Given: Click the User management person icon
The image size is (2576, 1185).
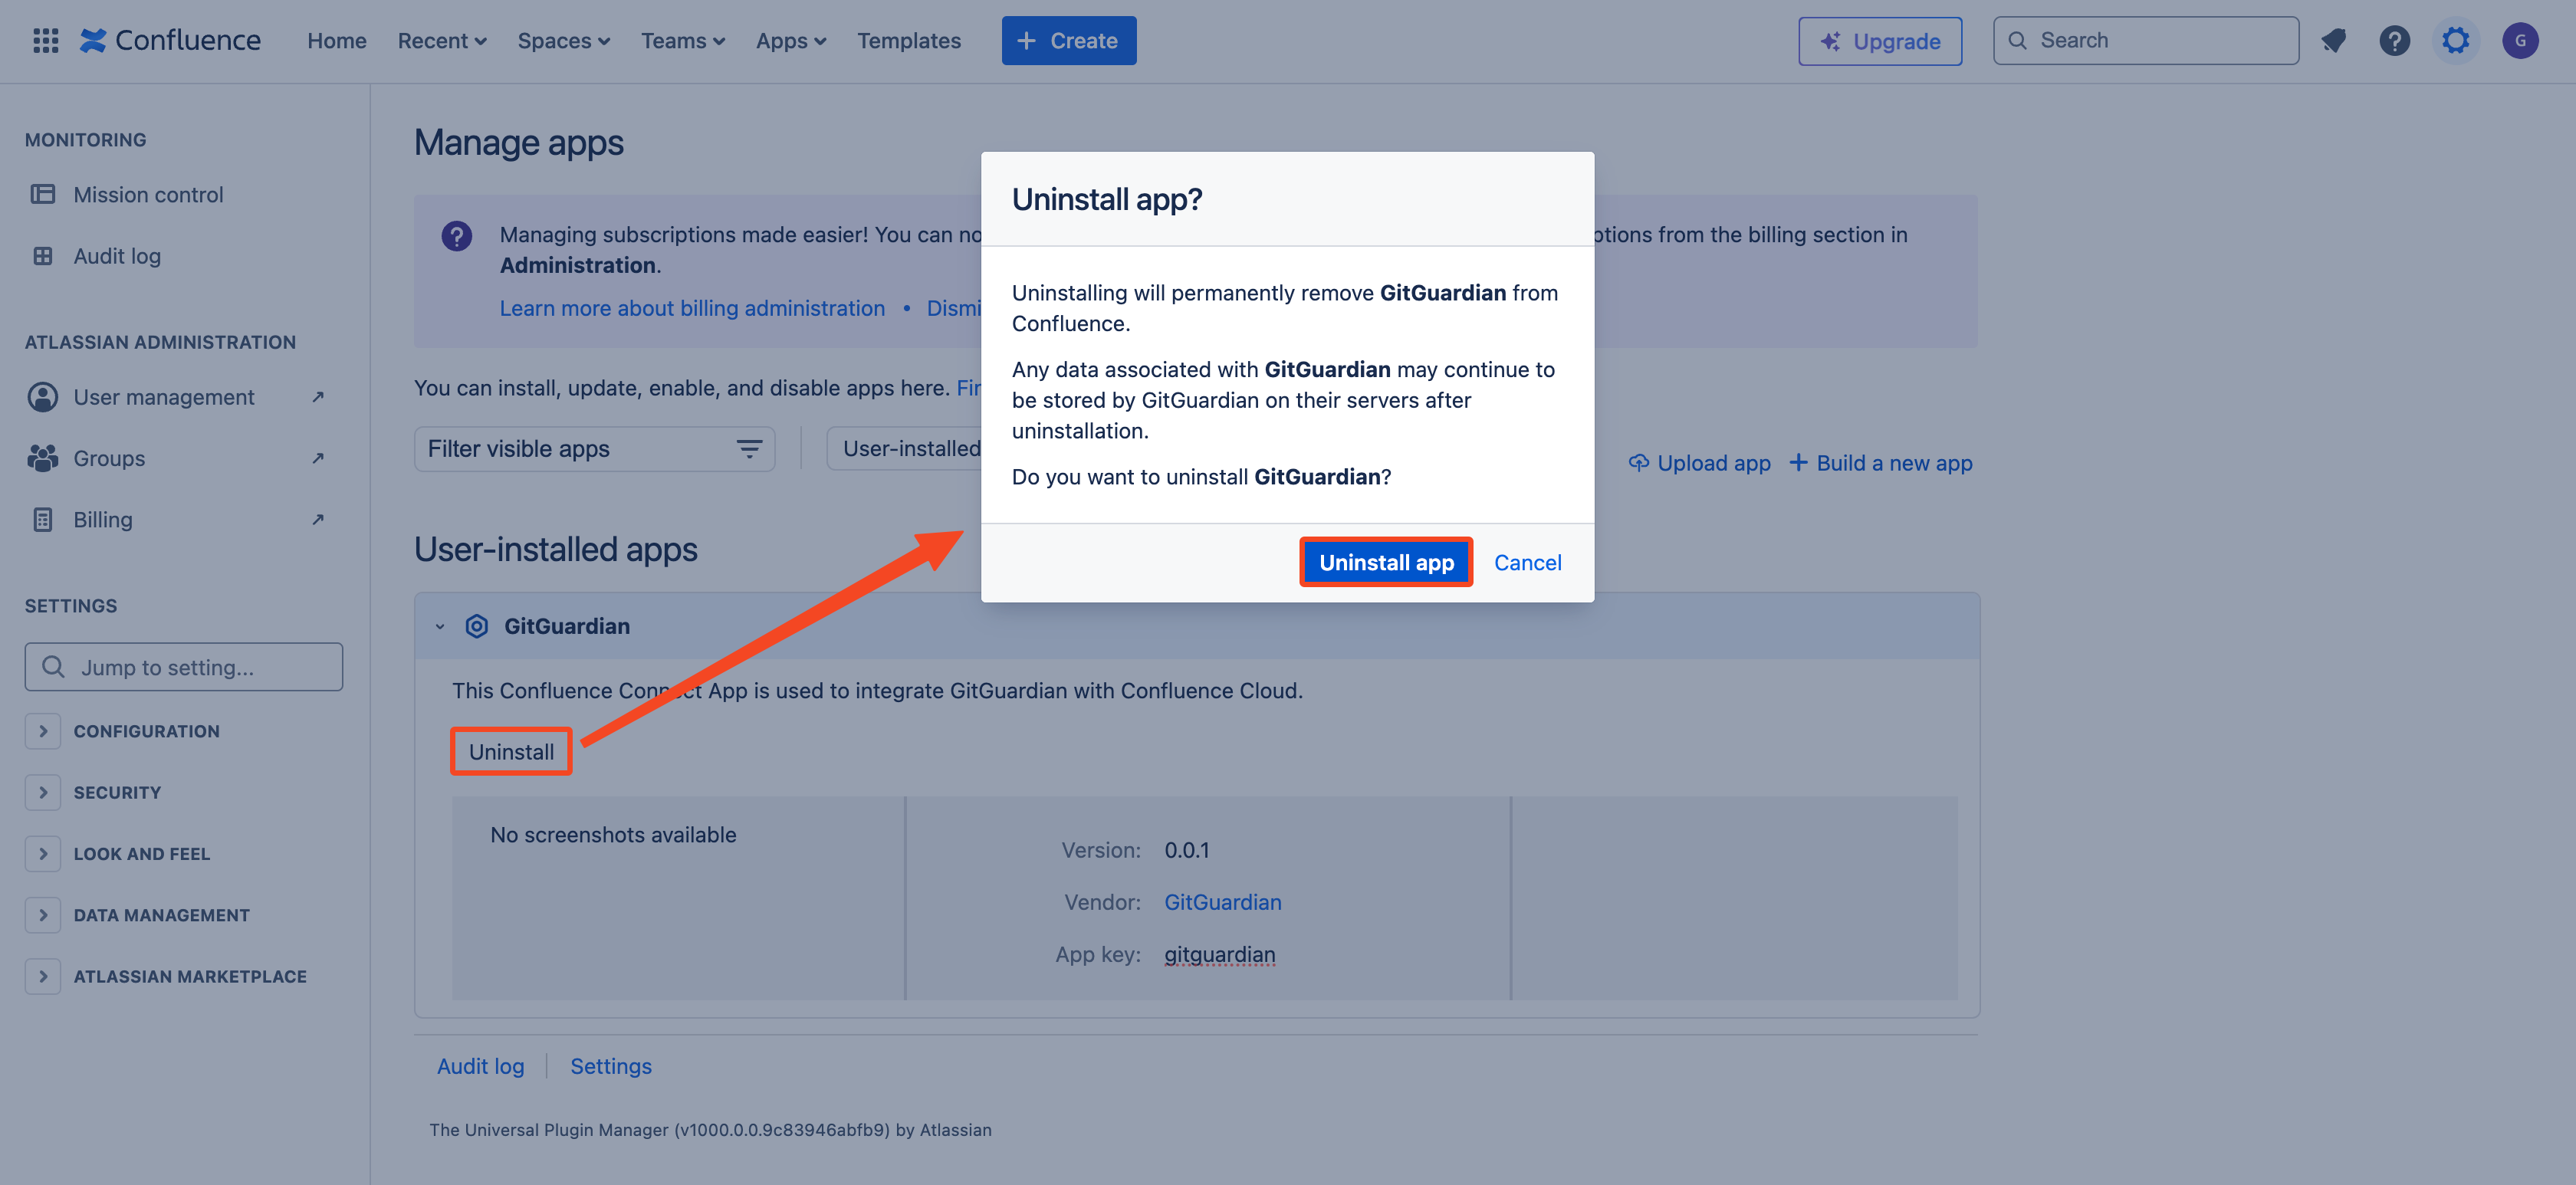Looking at the screenshot, I should pyautogui.click(x=43, y=397).
